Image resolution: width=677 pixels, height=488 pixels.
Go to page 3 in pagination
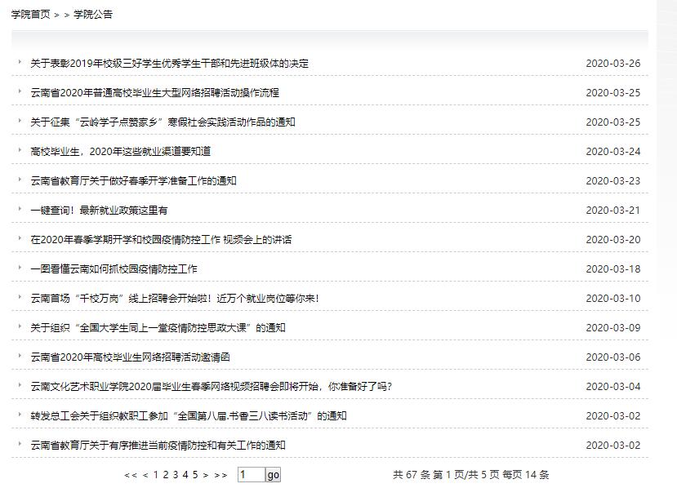(175, 475)
